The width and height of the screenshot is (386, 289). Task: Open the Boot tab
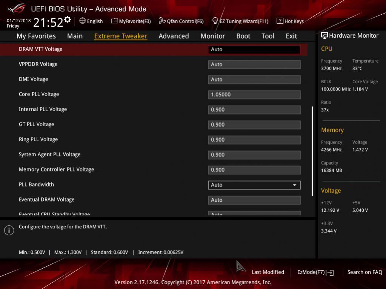point(243,36)
